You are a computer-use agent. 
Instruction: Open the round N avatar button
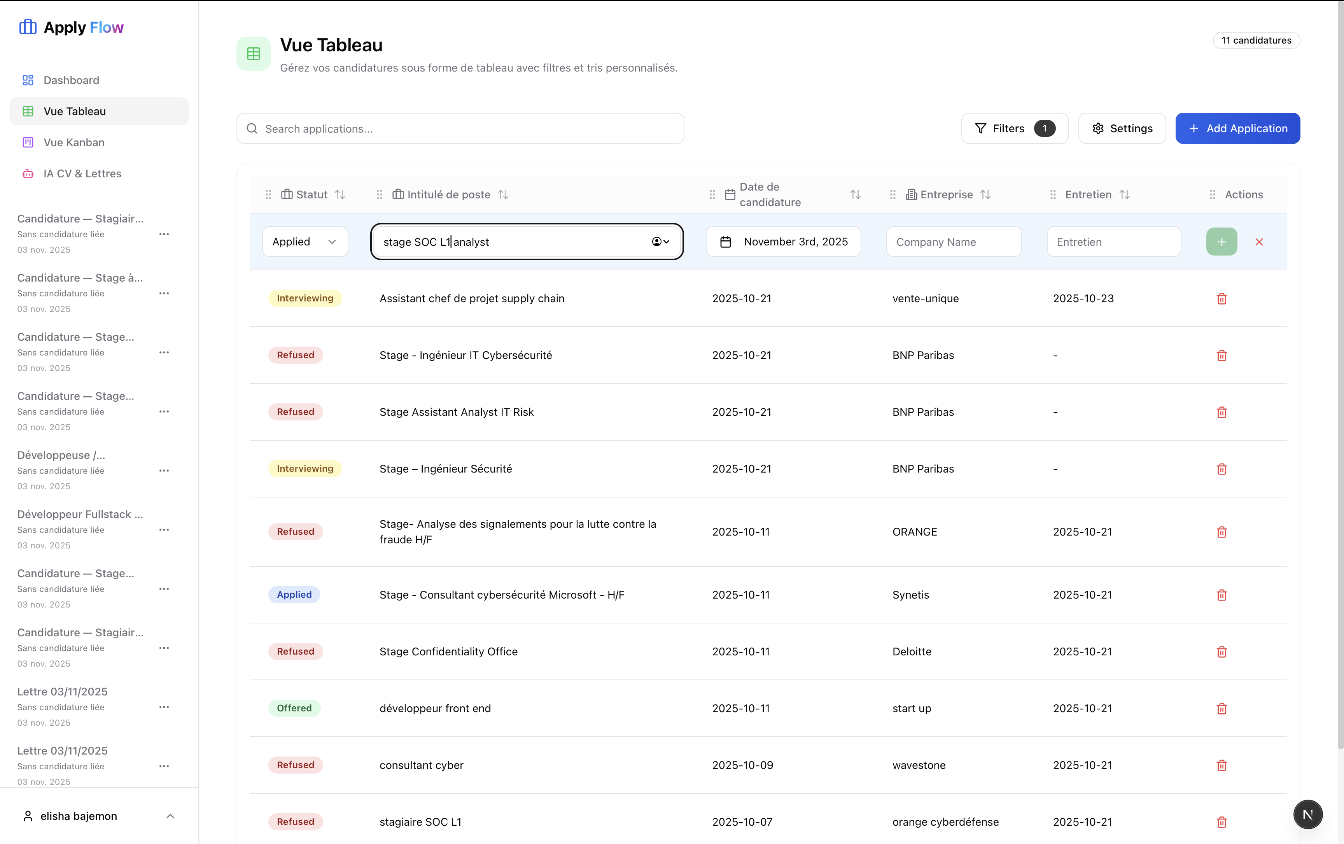(1307, 814)
